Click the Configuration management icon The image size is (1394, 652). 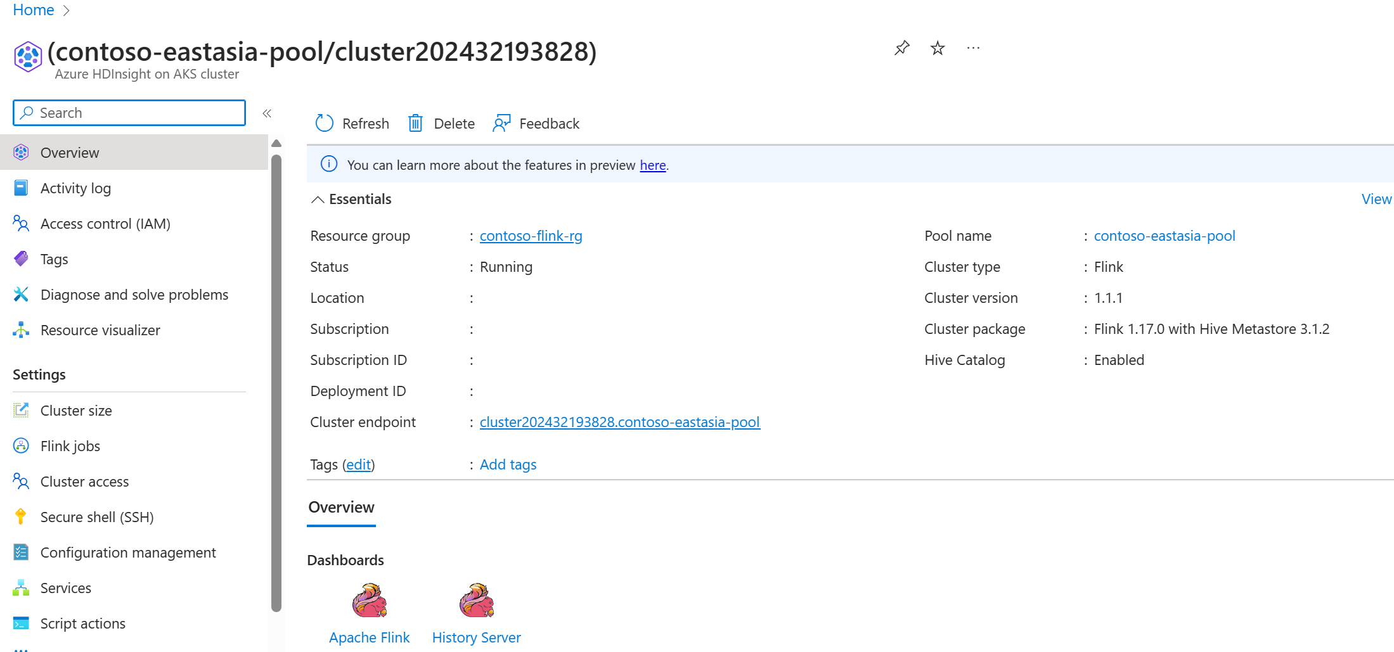tap(21, 552)
